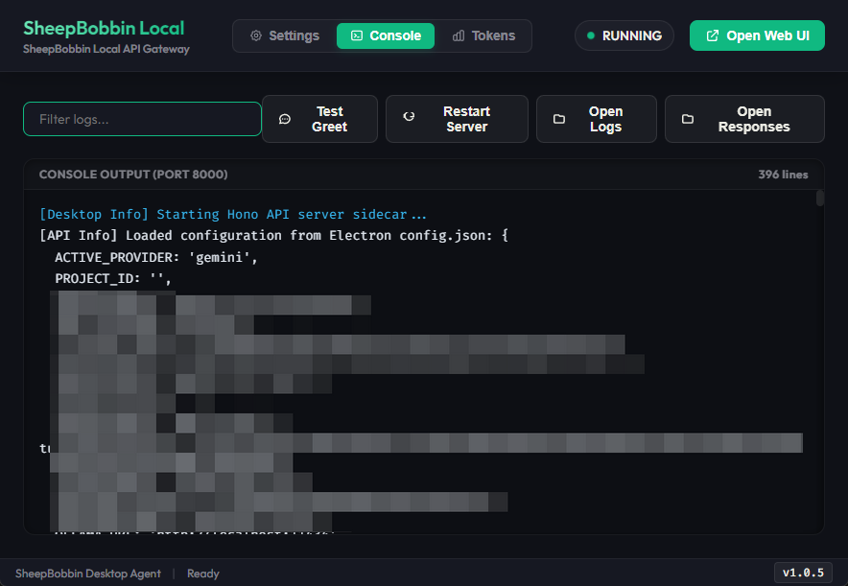Viewport: 848px width, 586px height.
Task: Click the refresh icon on Restart Server
Action: tap(409, 116)
